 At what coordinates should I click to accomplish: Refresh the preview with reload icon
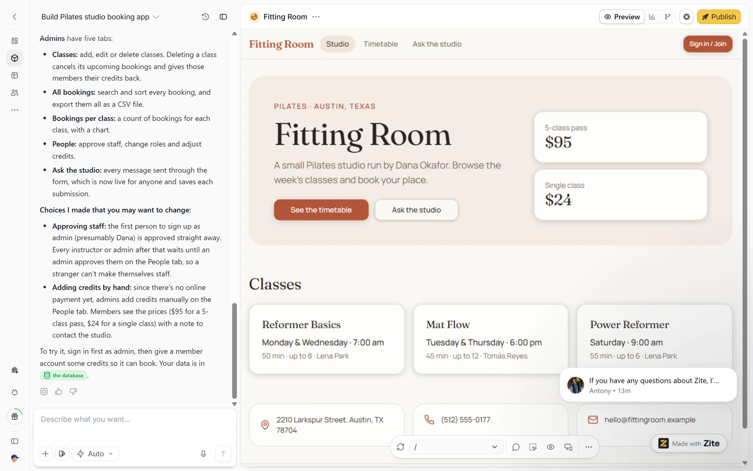tap(401, 447)
